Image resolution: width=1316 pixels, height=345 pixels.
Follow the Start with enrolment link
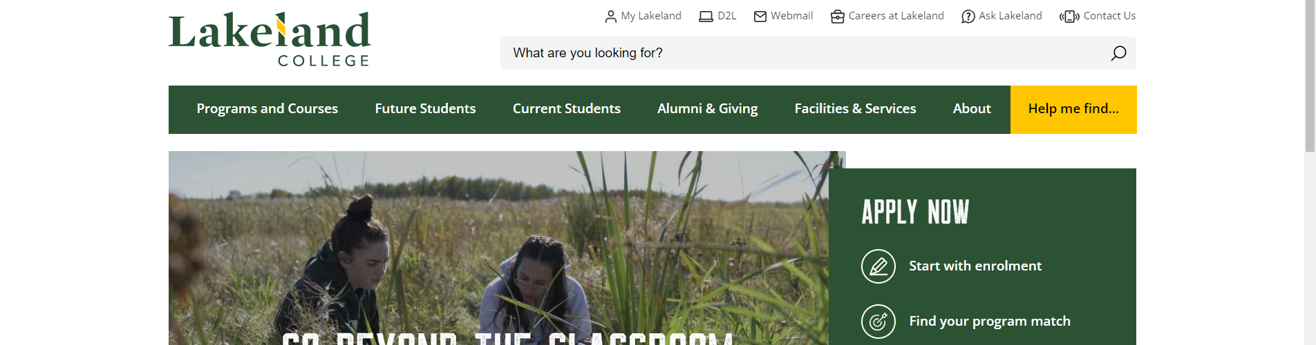pos(975,266)
